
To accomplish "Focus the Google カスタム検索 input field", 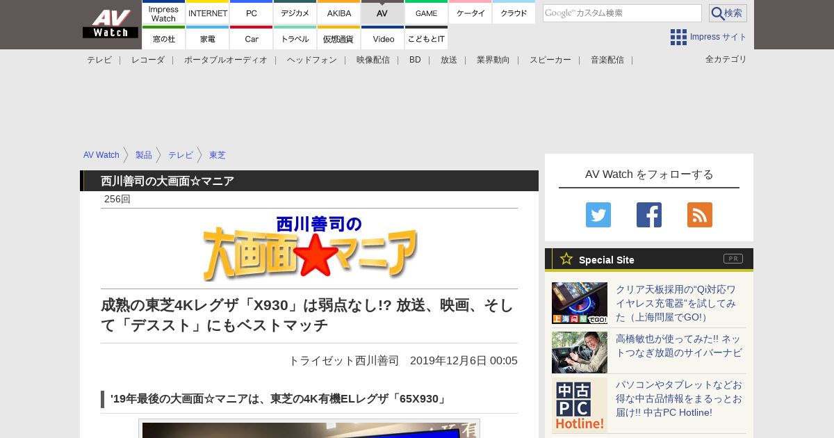I will [622, 13].
